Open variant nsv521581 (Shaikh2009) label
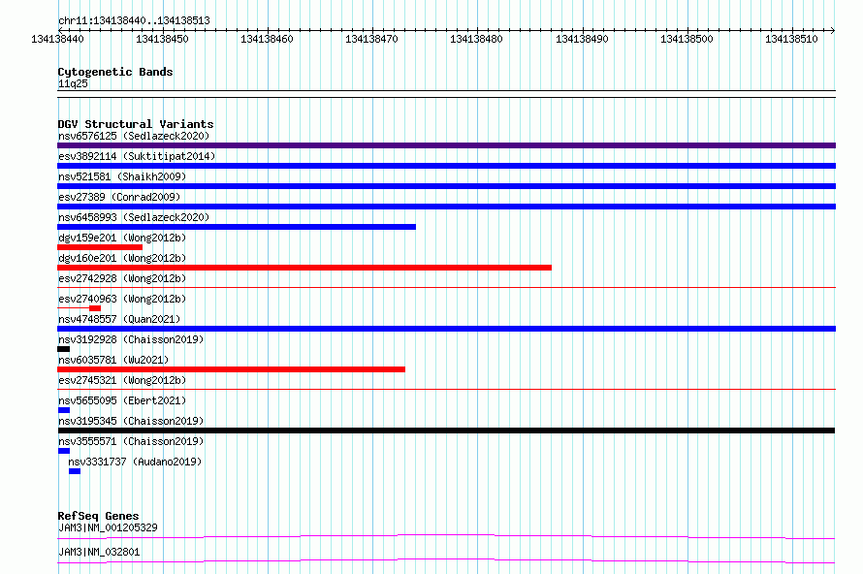Screen dimensions: 863x574 point(122,176)
